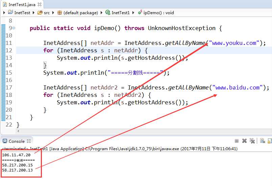Click Clear Console icon
This screenshot has width=272, height=186.
[263, 141]
